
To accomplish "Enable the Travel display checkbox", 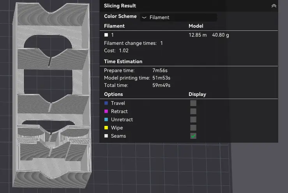I will point(193,103).
